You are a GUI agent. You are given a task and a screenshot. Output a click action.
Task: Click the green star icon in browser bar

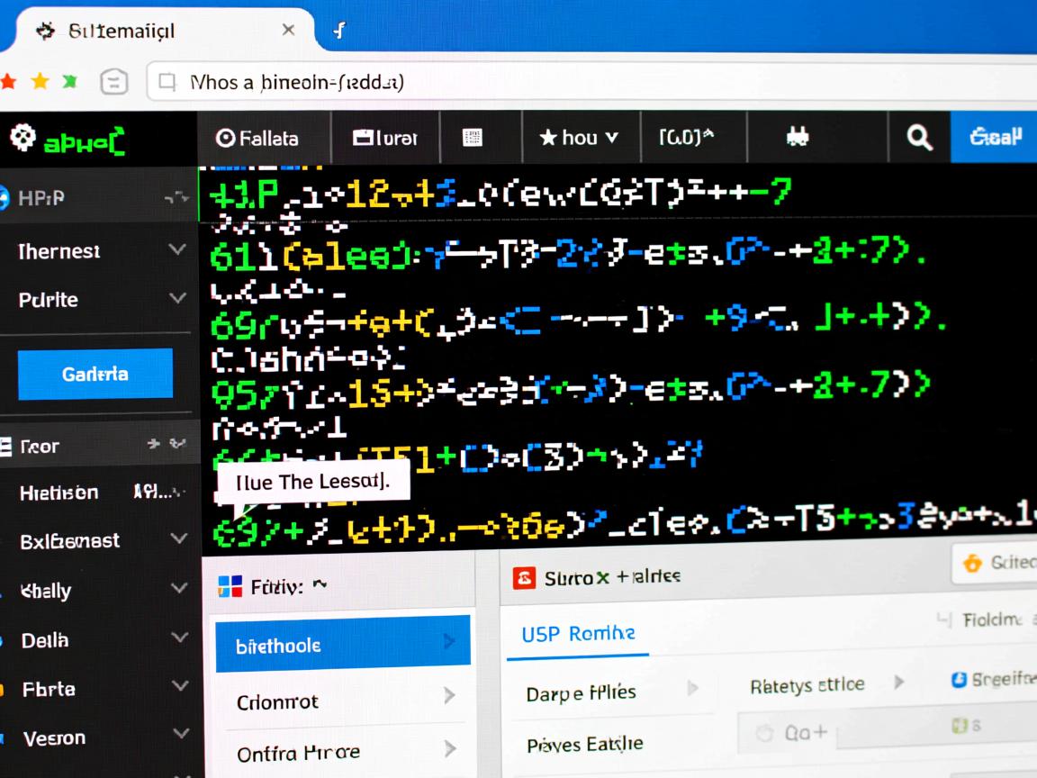point(69,83)
